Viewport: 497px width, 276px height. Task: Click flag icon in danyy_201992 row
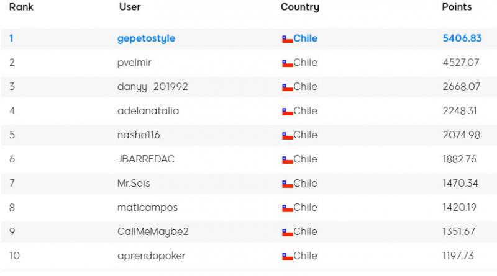(x=287, y=87)
